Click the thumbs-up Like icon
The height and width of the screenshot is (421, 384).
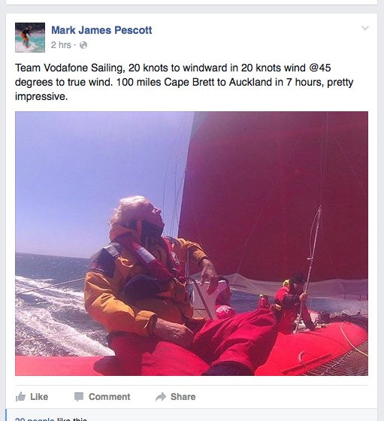click(20, 397)
